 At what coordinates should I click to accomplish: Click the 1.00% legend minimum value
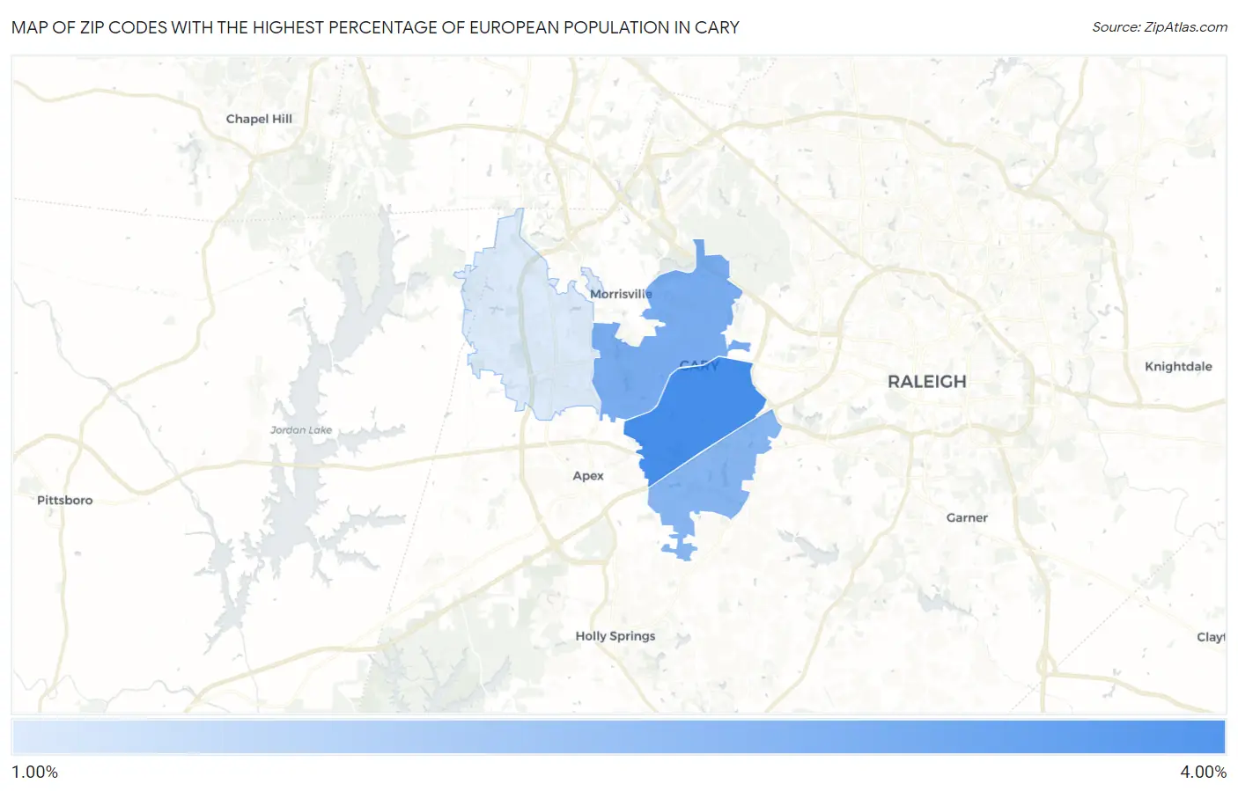pyautogui.click(x=34, y=773)
